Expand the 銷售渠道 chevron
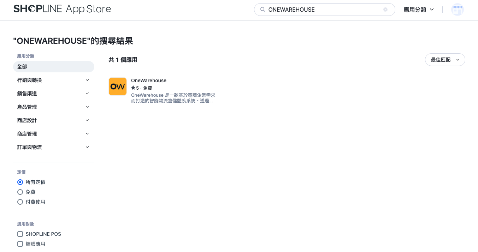The width and height of the screenshot is (478, 252). pos(87,94)
